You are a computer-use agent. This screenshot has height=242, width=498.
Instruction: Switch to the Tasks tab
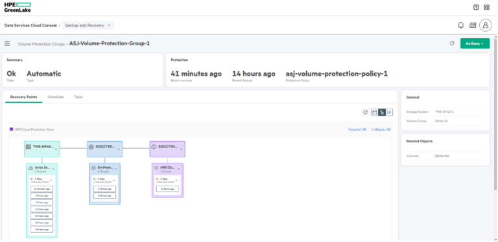(78, 97)
